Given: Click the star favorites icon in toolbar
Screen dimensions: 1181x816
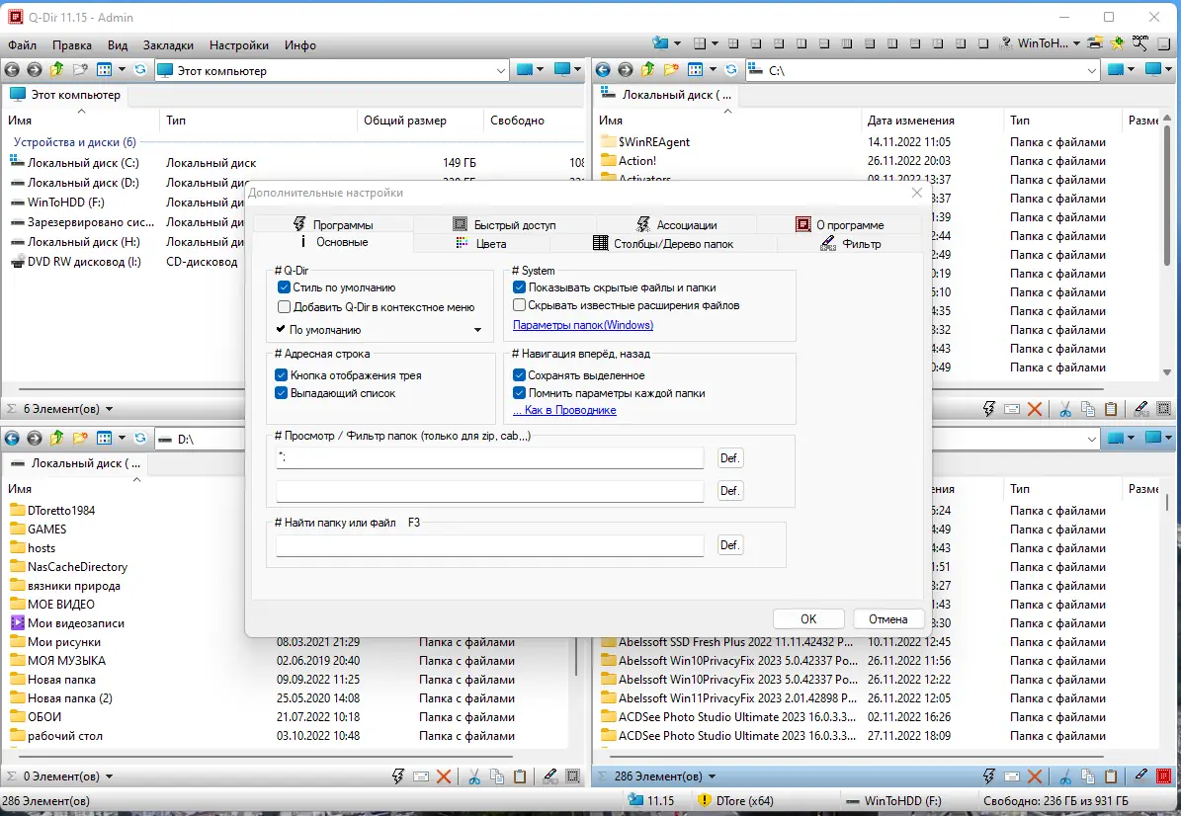Looking at the screenshot, I should click(x=1118, y=43).
